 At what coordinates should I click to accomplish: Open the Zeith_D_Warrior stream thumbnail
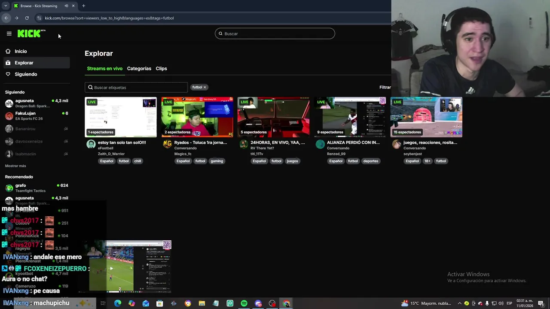coord(121,117)
